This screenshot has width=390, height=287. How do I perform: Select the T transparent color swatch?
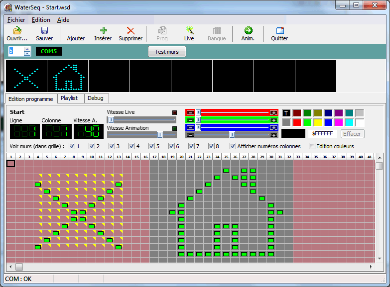click(286, 113)
